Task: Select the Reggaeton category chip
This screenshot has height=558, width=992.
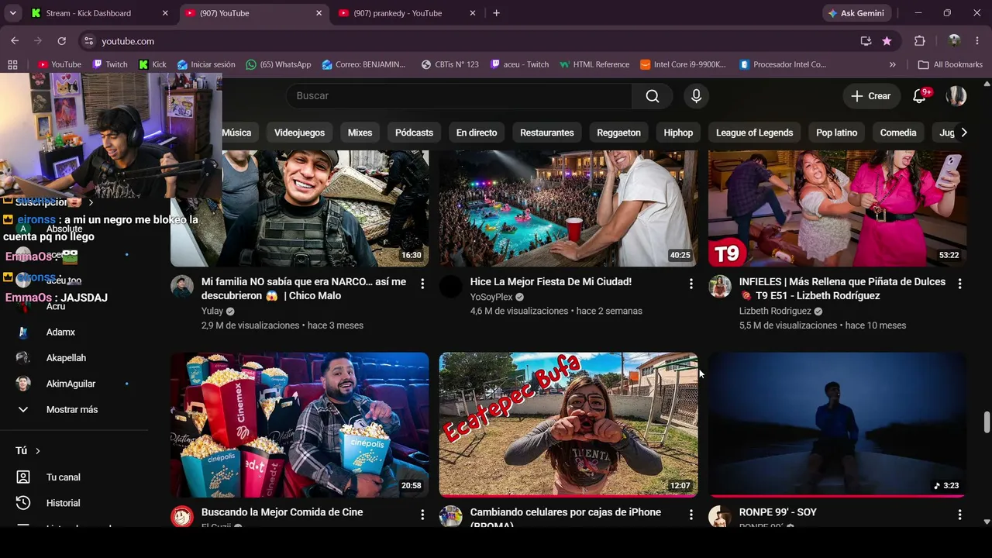Action: coord(619,133)
